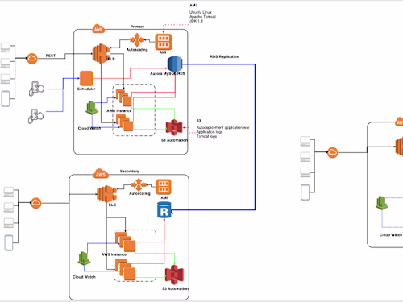The width and height of the screenshot is (403, 302).
Task: Select the Cloud Watch icon in the right-hand diagram
Action: click(382, 203)
